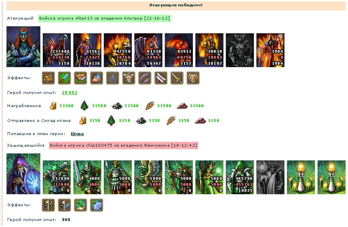The image size is (348, 227).
Task: Select attacker unit card showing 237488 troops
Action: pyautogui.click(x=57, y=50)
